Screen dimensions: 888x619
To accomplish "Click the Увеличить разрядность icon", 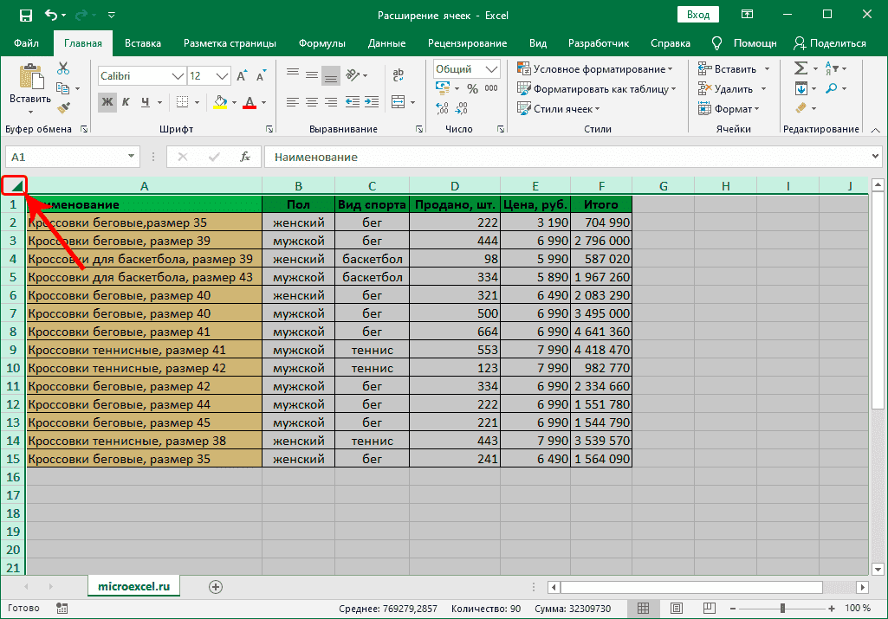I will (441, 106).
